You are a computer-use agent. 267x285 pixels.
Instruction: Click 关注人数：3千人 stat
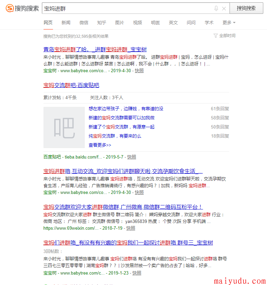click(x=107, y=97)
